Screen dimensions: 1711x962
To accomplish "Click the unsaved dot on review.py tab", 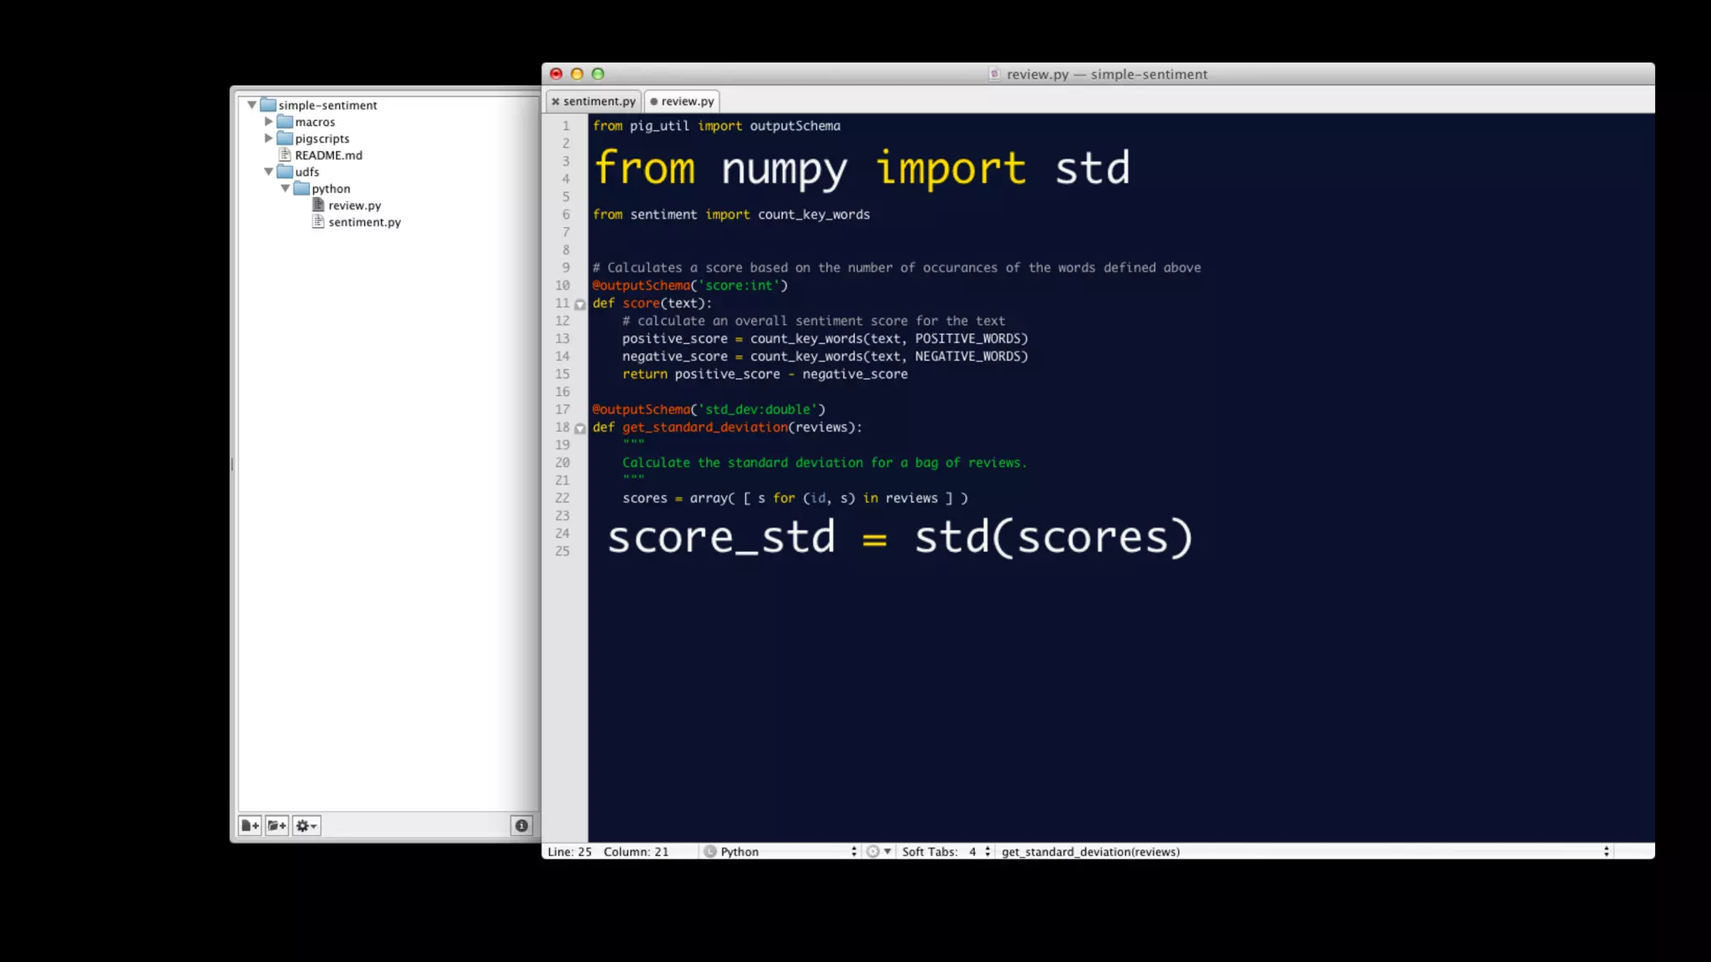I will pos(654,102).
